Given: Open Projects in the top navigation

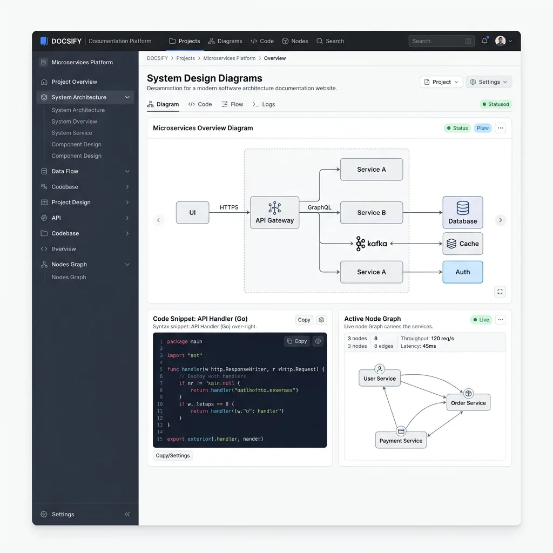Looking at the screenshot, I should [x=185, y=41].
